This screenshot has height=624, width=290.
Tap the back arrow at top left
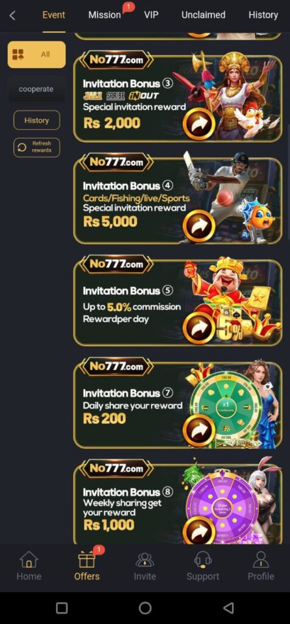[12, 15]
